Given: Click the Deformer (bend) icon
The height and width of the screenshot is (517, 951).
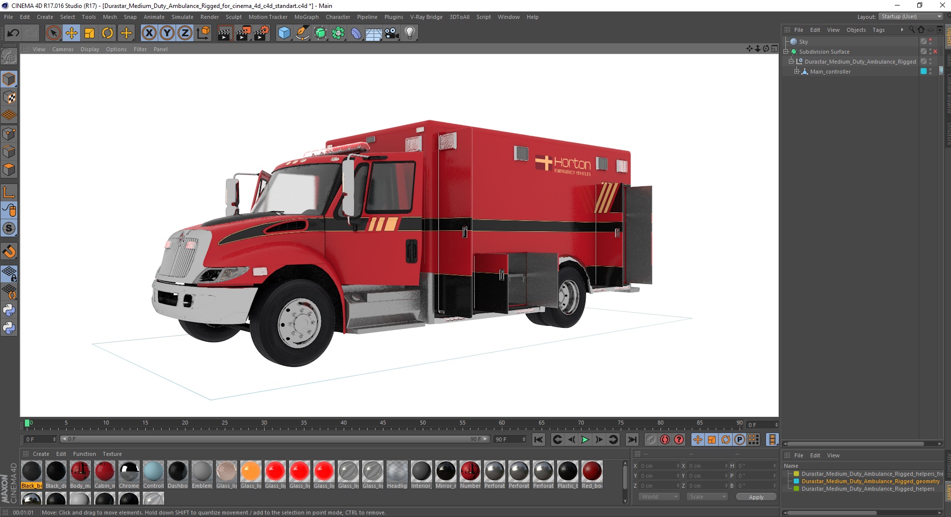Looking at the screenshot, I should pos(356,33).
